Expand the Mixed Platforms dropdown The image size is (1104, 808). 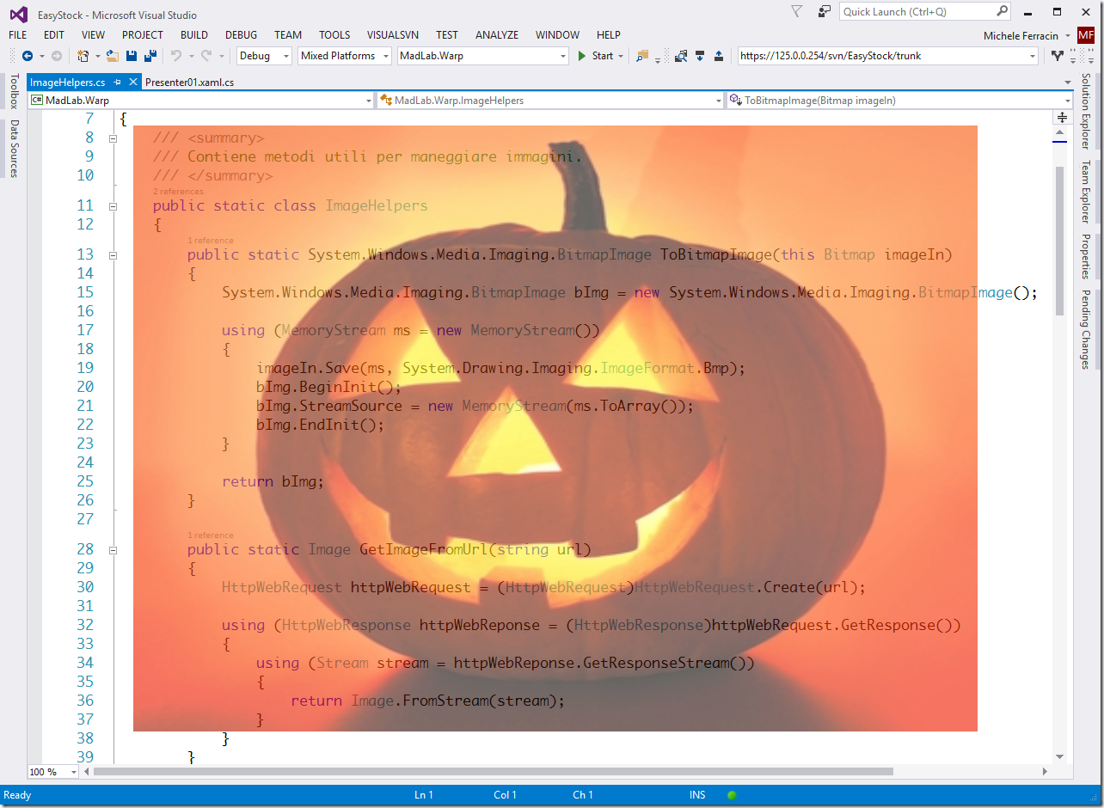click(345, 56)
